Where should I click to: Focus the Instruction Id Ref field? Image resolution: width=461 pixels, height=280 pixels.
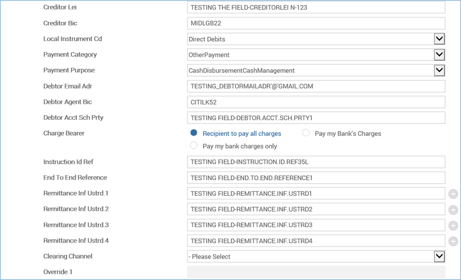click(x=316, y=162)
